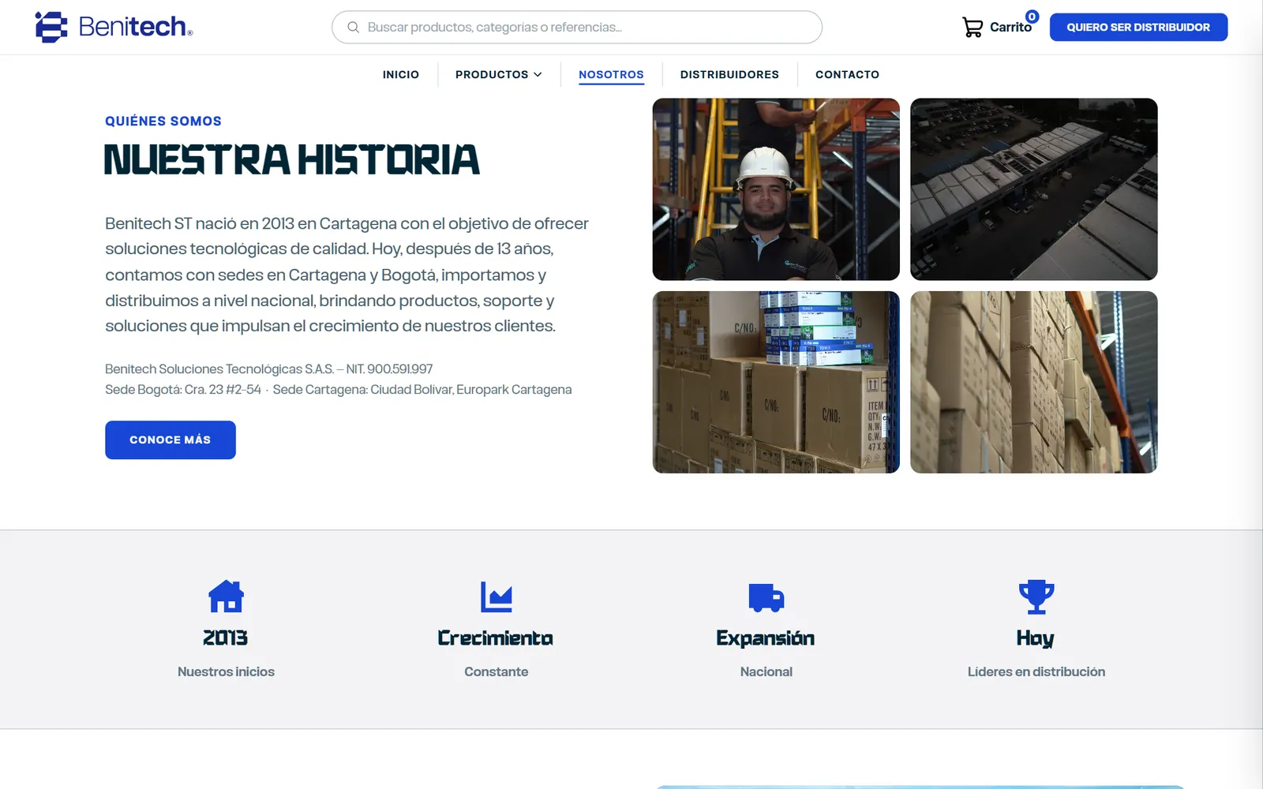Open the shopping cart icon
The height and width of the screenshot is (789, 1263).
pos(973,28)
